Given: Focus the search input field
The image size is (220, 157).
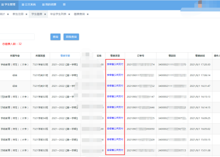Looking at the screenshot, I should pyautogui.click(x=17, y=37).
